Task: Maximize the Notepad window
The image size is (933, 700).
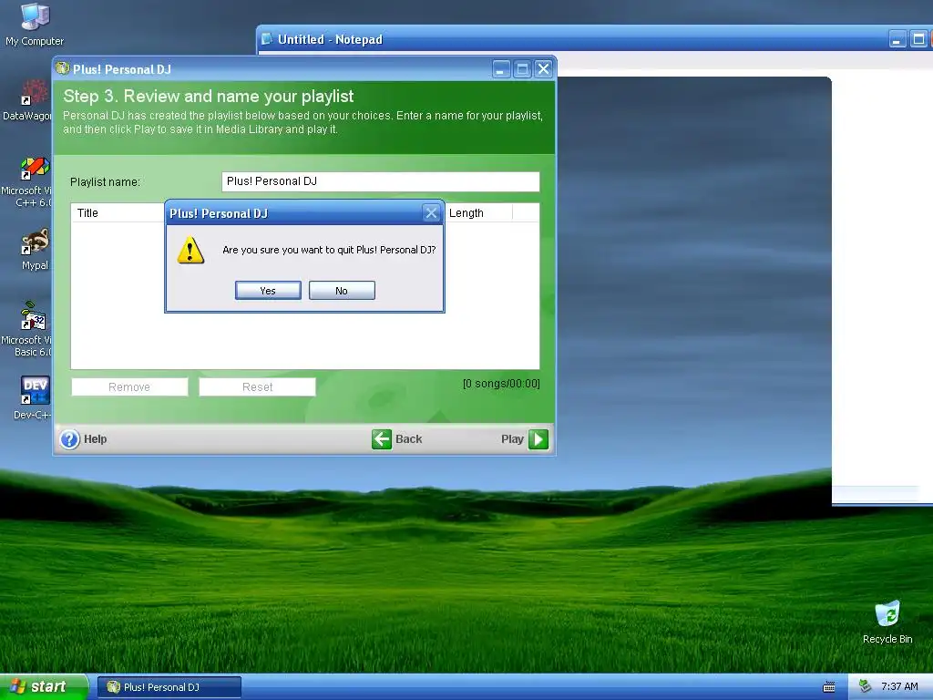Action: [918, 39]
